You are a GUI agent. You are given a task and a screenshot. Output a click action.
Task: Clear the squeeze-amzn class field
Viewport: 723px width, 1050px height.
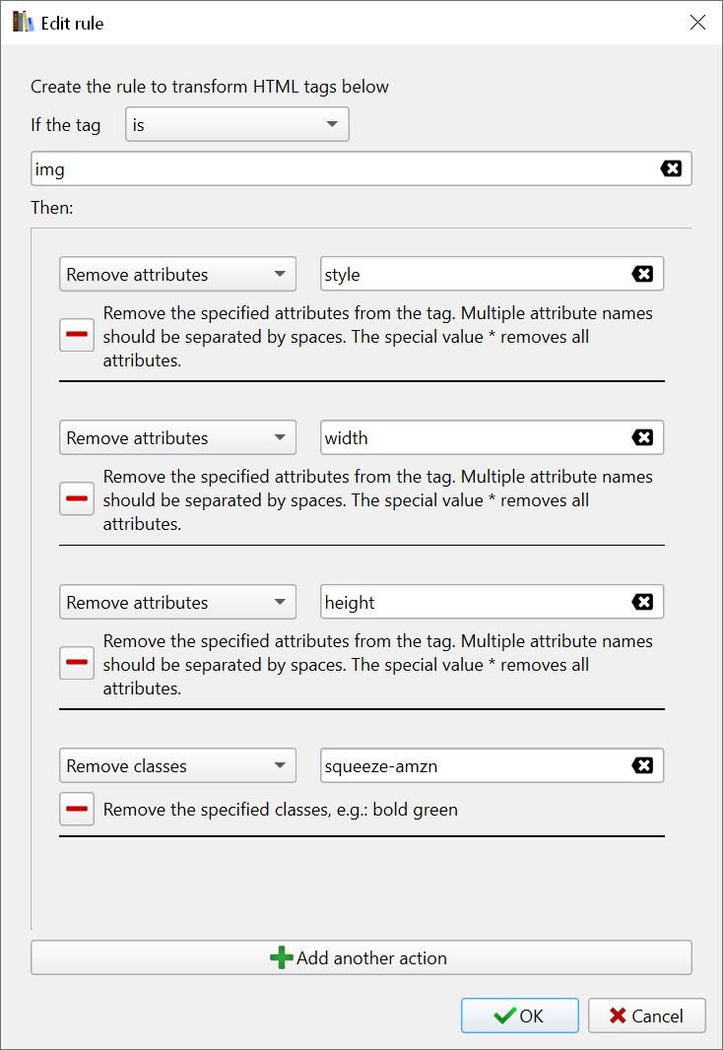[x=642, y=765]
